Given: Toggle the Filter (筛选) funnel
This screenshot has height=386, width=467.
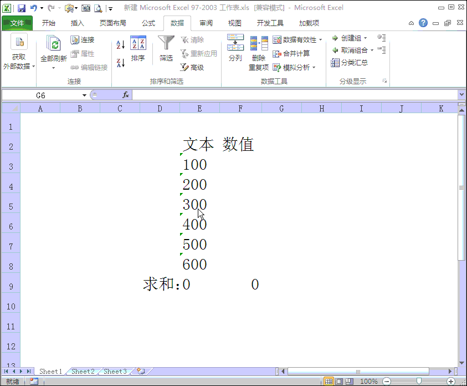Looking at the screenshot, I should pyautogui.click(x=166, y=49).
